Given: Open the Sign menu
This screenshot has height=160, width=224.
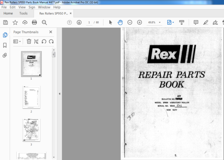Looking at the screenshot, I should 31,7.
